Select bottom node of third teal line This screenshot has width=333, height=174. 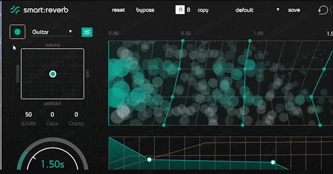320,125
